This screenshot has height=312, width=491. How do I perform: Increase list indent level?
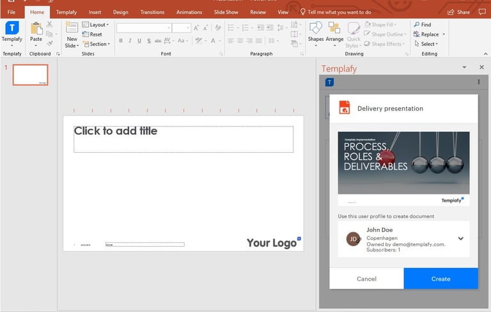pos(270,28)
